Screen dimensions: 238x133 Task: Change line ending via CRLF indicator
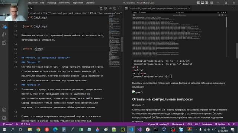tap(197, 124)
